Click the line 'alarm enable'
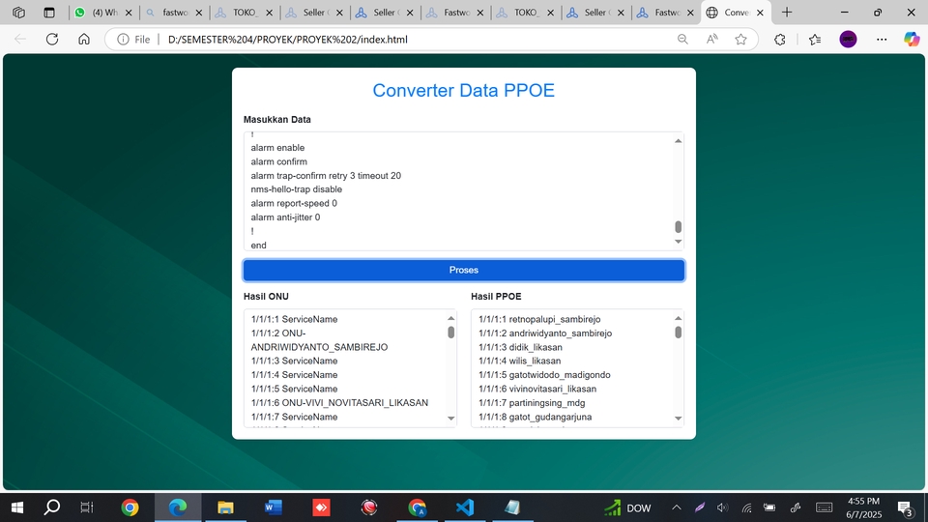This screenshot has height=522, width=928. [x=277, y=148]
